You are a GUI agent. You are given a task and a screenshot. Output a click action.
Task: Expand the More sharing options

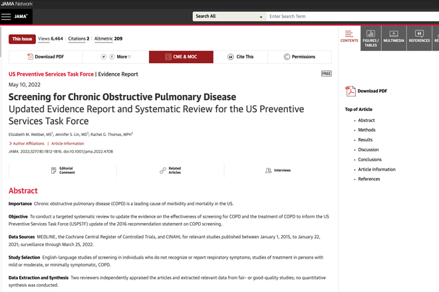(x=124, y=56)
